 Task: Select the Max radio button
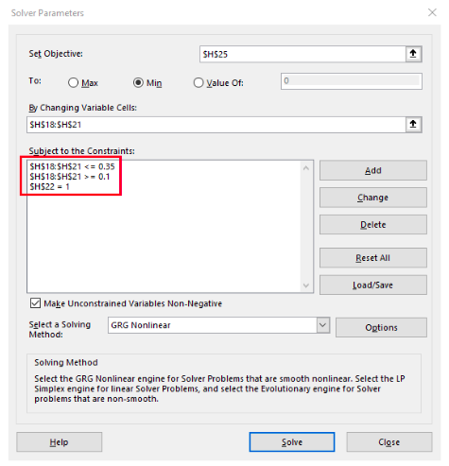pos(73,83)
